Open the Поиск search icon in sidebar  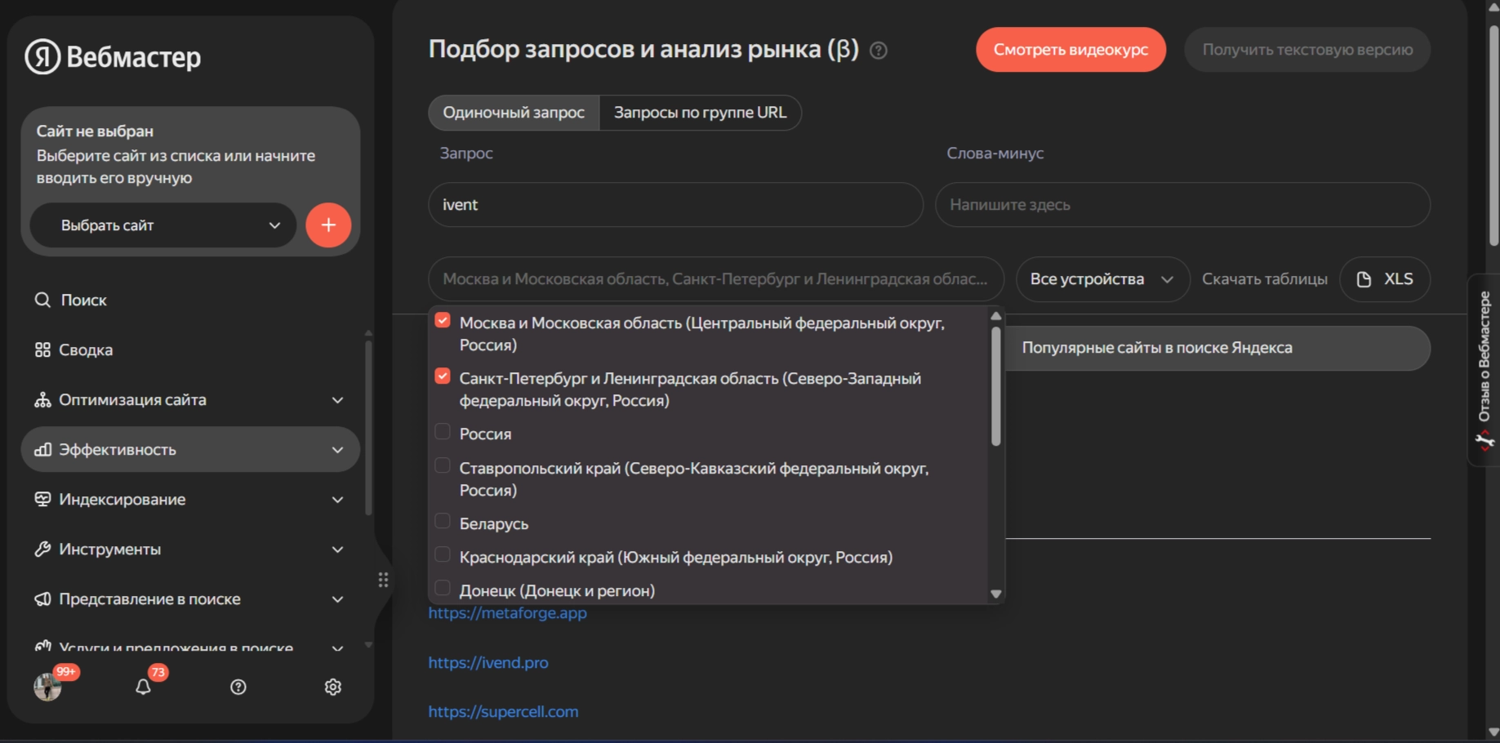pos(42,300)
